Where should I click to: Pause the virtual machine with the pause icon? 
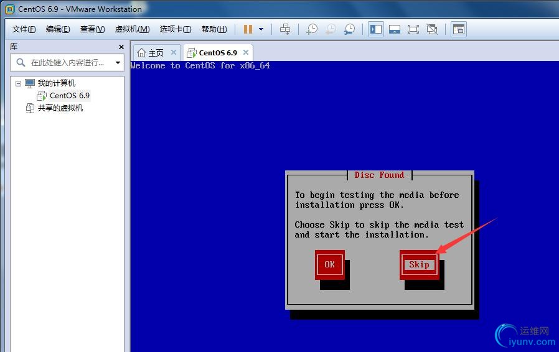(248, 29)
